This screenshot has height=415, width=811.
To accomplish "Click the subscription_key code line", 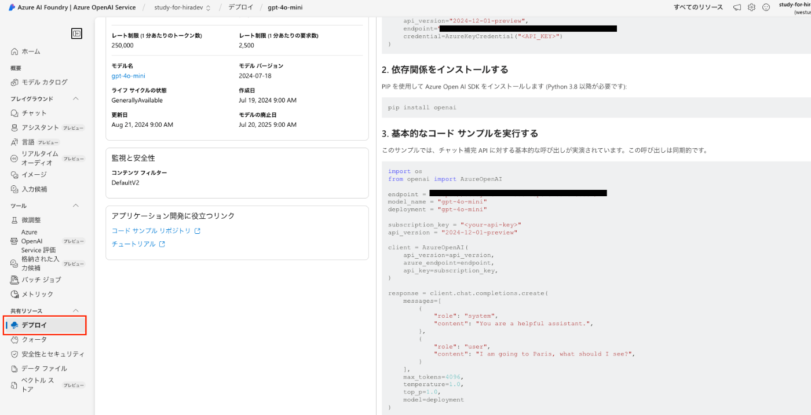I will pyautogui.click(x=455, y=225).
